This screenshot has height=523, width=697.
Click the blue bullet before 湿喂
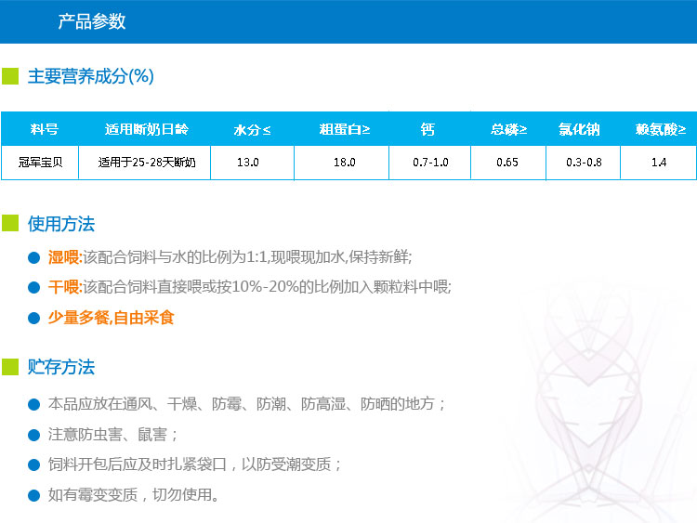[34, 257]
